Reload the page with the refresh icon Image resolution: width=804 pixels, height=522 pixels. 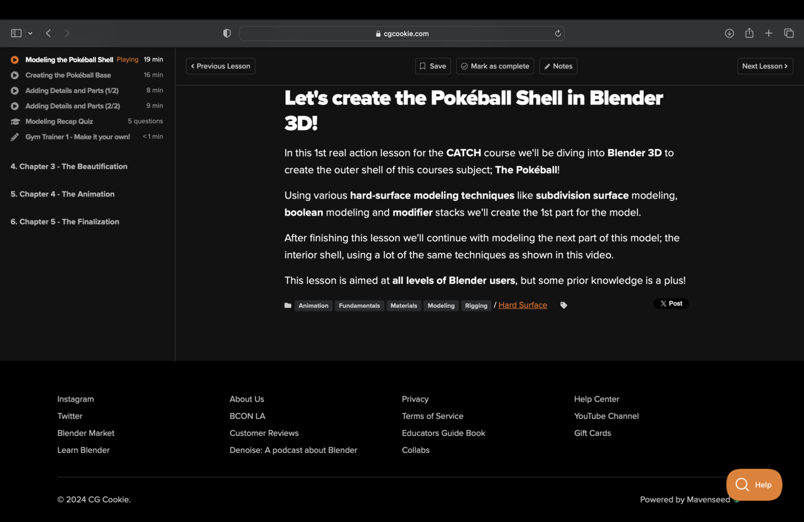coord(558,33)
